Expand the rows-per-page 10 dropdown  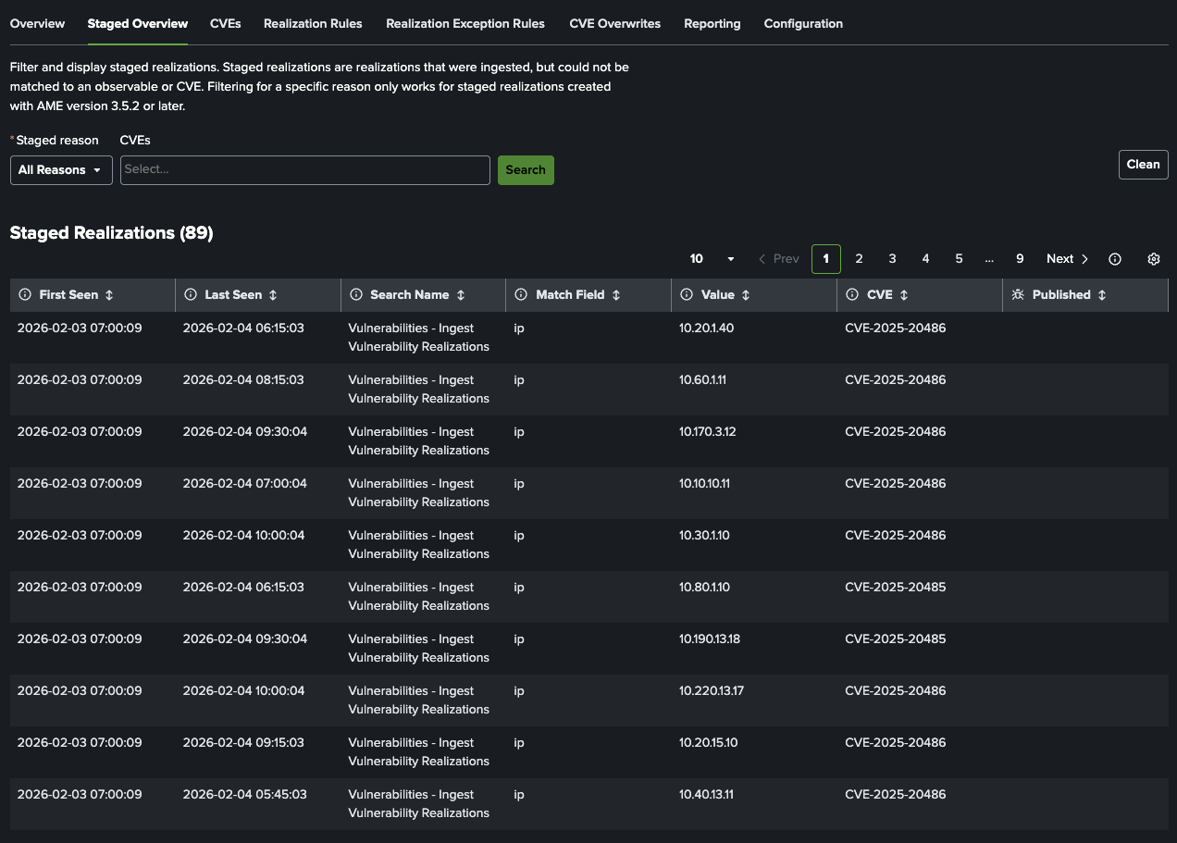pyautogui.click(x=712, y=259)
